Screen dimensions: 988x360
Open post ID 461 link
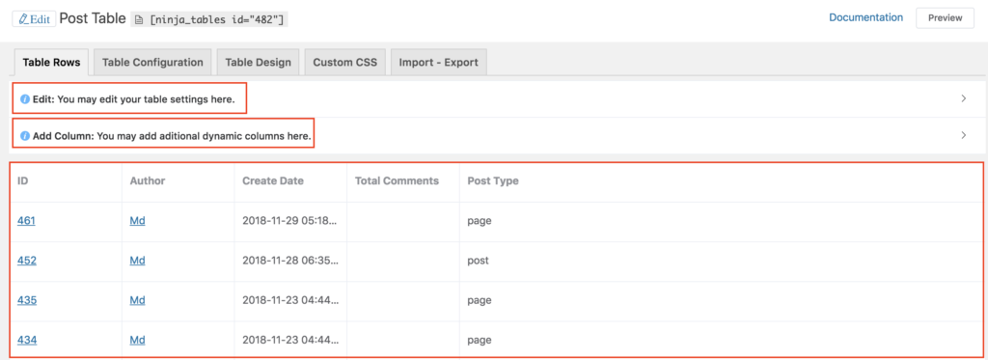click(26, 221)
